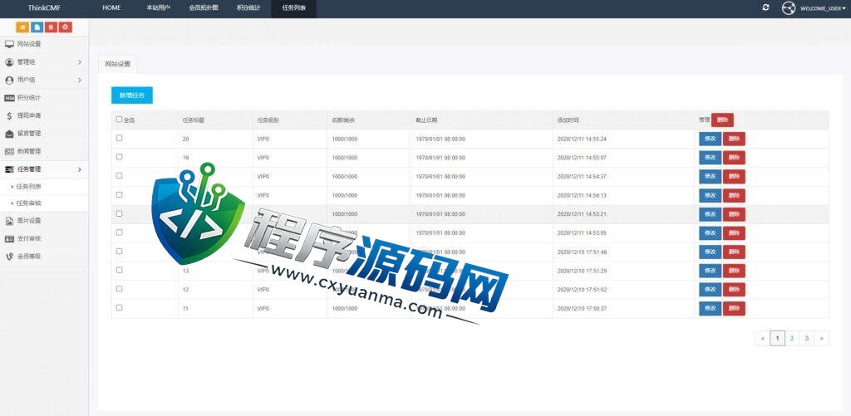The height and width of the screenshot is (416, 851).
Task: Open the HOME top menu
Action: (x=112, y=8)
